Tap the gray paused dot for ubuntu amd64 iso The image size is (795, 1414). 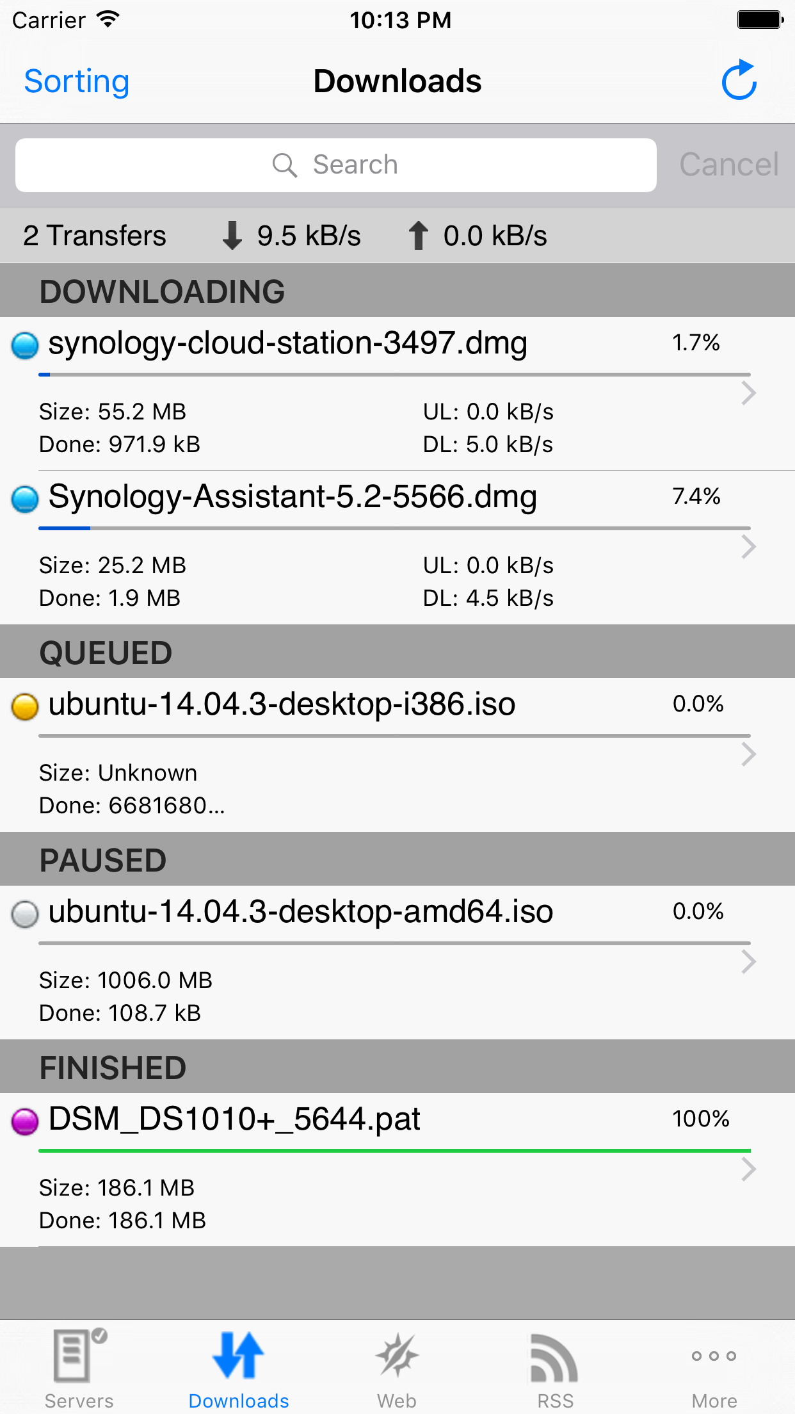point(26,914)
